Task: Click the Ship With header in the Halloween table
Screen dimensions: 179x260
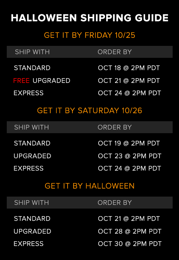Action: pyautogui.click(x=31, y=203)
